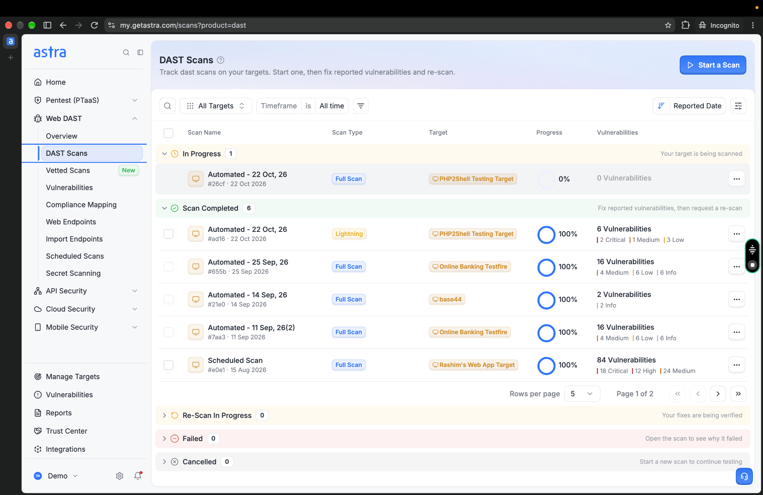
Task: Tick the select-all checkbox in table header
Action: (x=168, y=133)
